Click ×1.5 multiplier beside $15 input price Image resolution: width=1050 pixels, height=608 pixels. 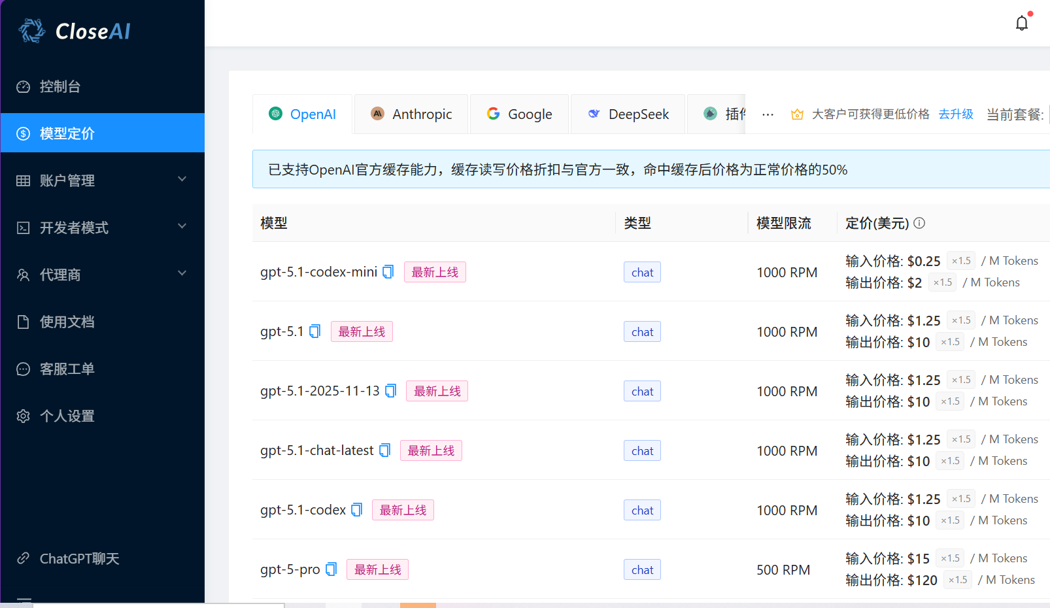[950, 558]
